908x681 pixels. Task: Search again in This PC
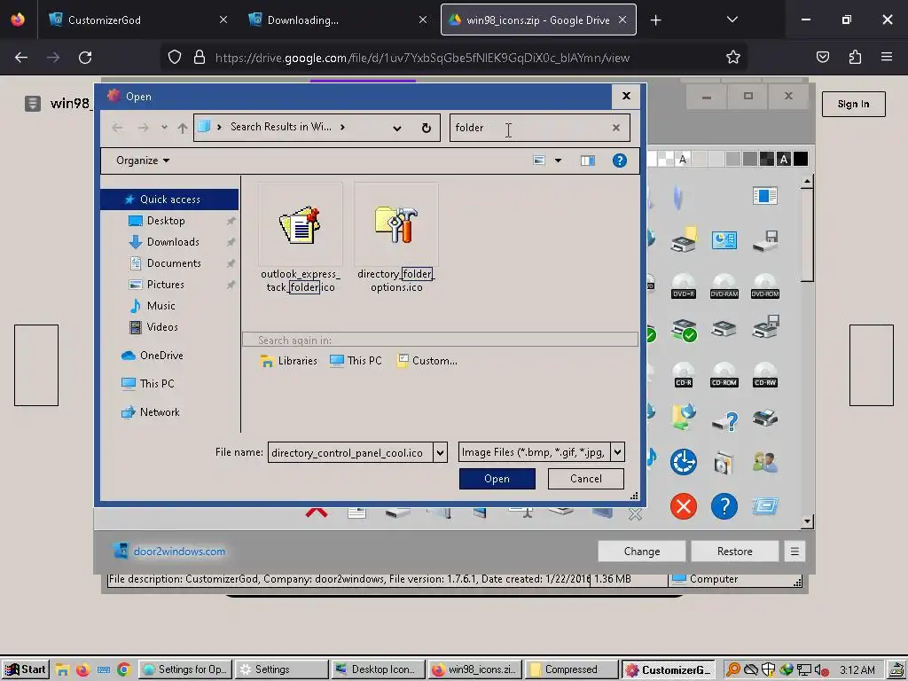[x=356, y=361]
